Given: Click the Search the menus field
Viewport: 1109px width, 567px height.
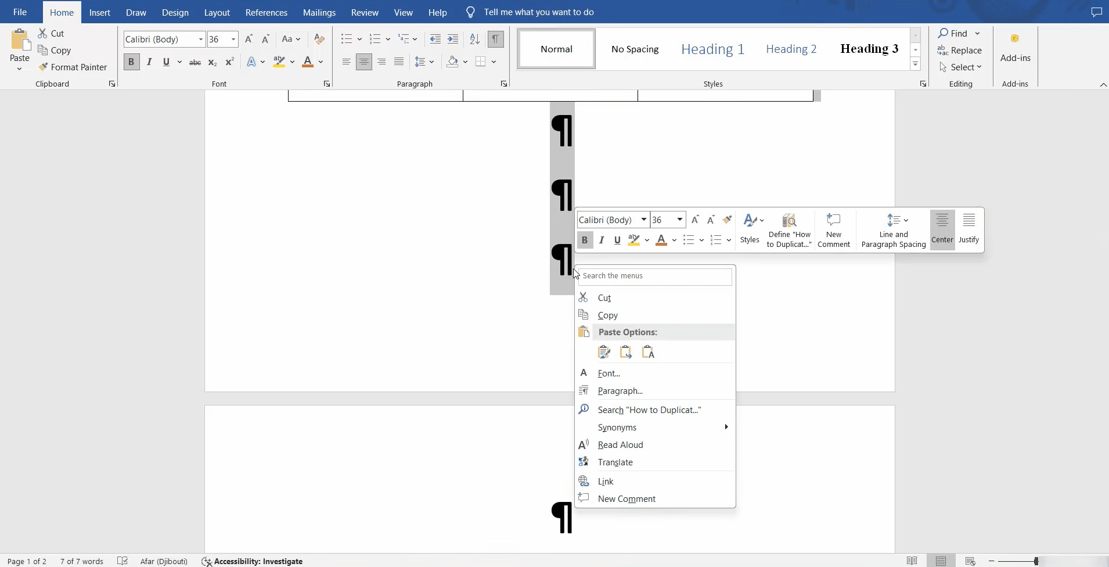Looking at the screenshot, I should (x=655, y=276).
